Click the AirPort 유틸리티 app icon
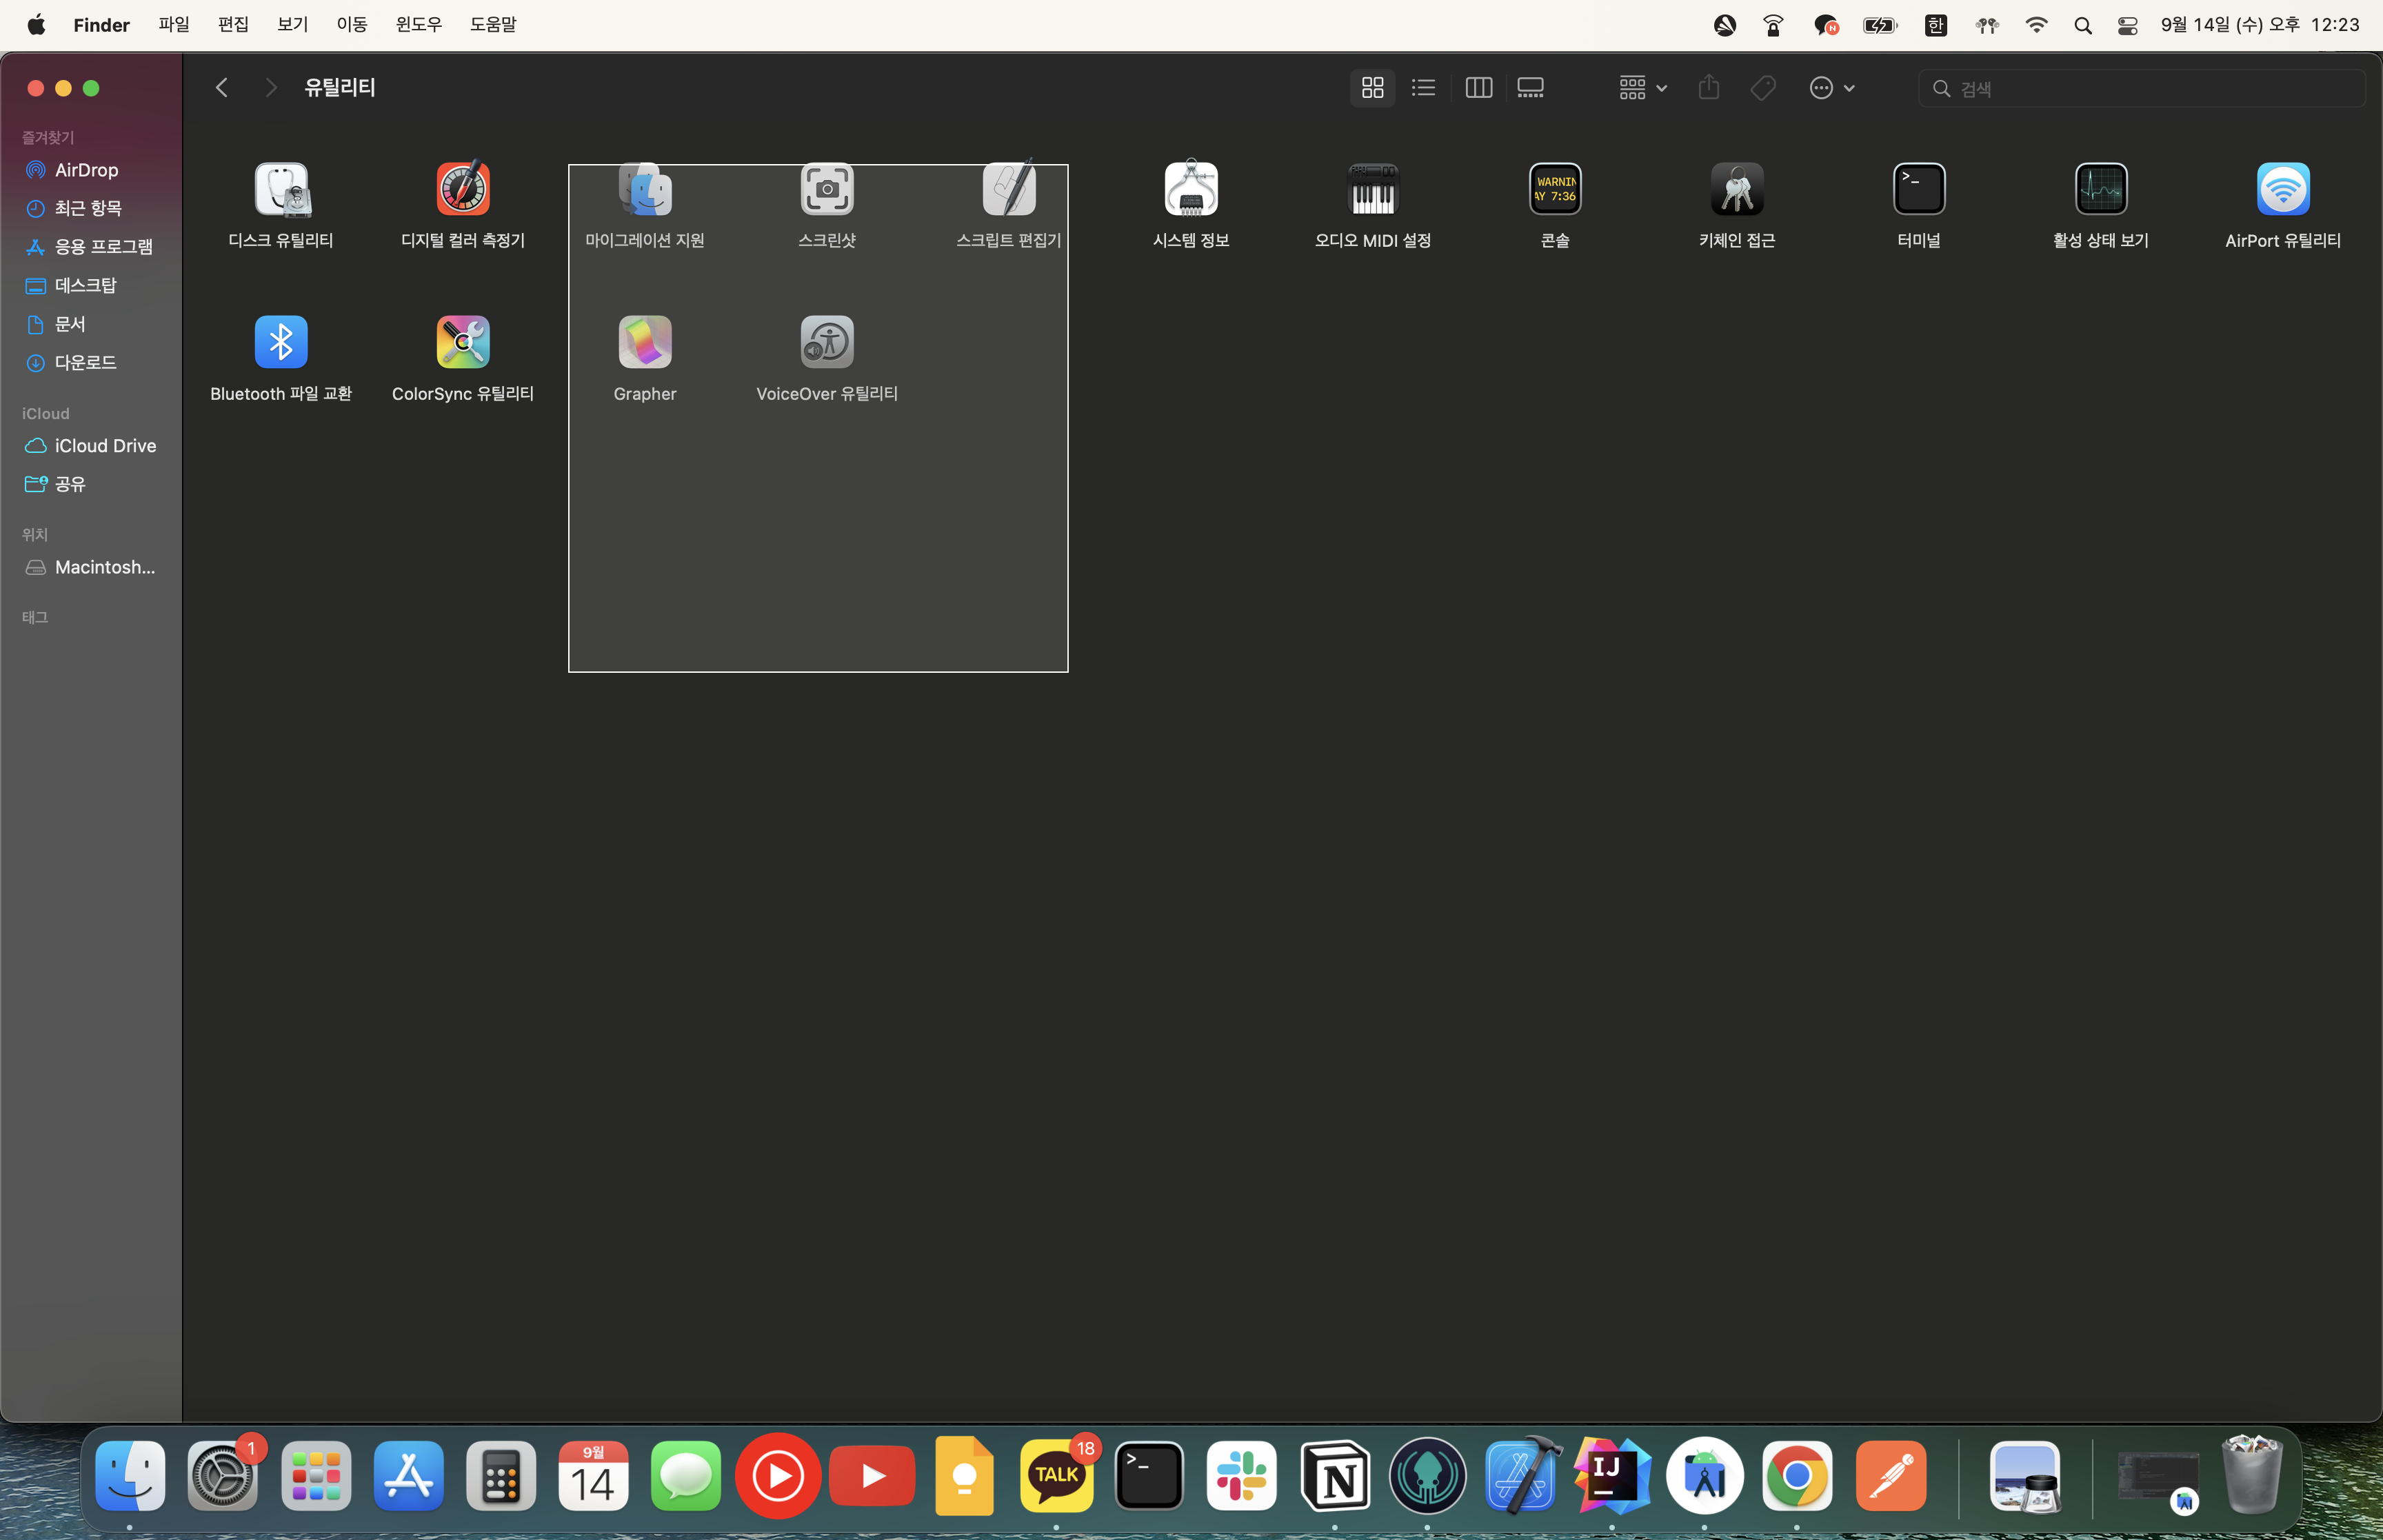Screen dimensions: 2383x1540 (2282, 189)
